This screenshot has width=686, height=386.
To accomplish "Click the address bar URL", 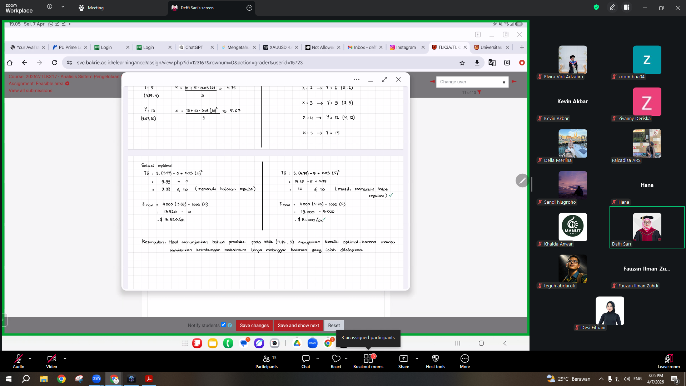I will point(189,63).
